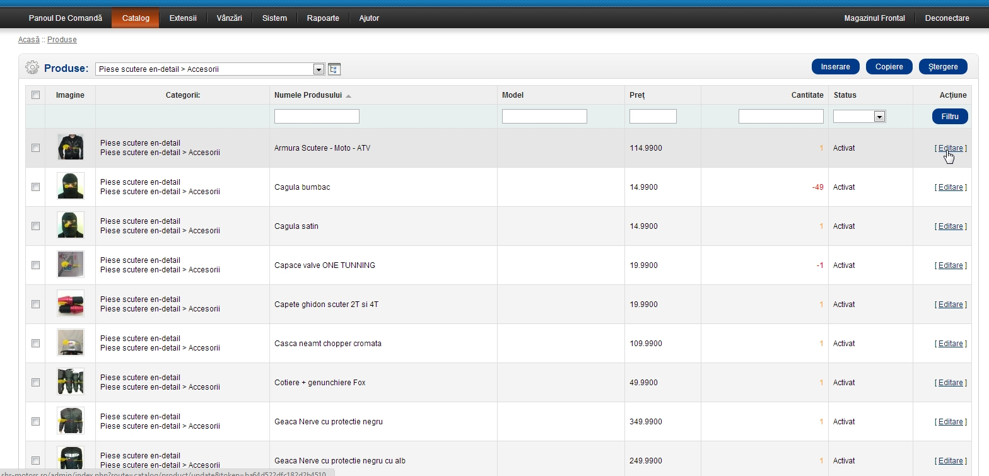989x476 pixels.
Task: Click the sort arrow beside Numele Produsului
Action: tap(349, 96)
